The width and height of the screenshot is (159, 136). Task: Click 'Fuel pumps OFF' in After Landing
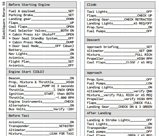coord(120,132)
